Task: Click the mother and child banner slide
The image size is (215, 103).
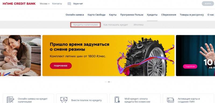Action: click(x=20, y=56)
